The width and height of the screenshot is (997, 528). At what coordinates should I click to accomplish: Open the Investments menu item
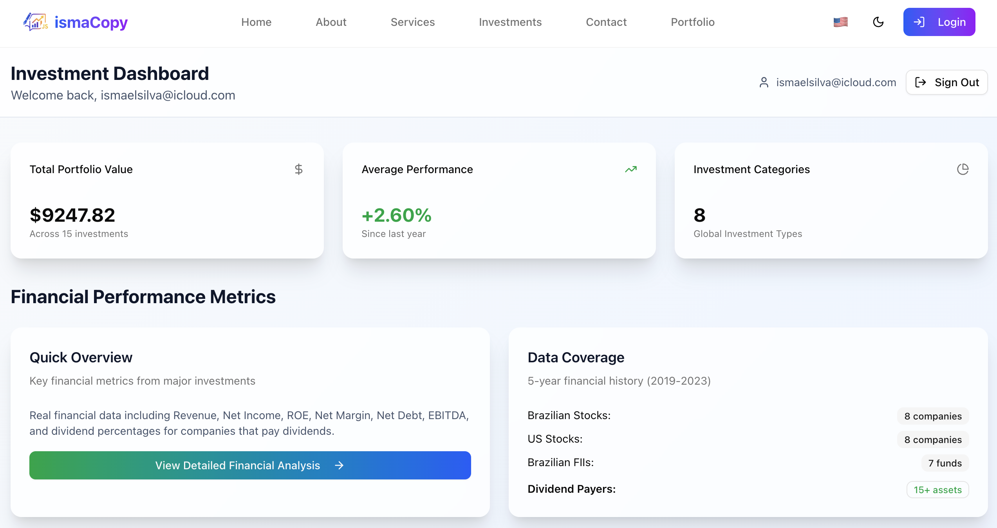coord(510,22)
